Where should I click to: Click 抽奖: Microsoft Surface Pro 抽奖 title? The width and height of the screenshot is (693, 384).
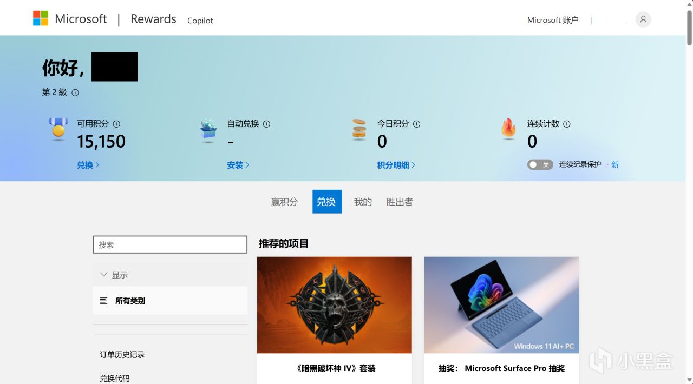(x=501, y=368)
